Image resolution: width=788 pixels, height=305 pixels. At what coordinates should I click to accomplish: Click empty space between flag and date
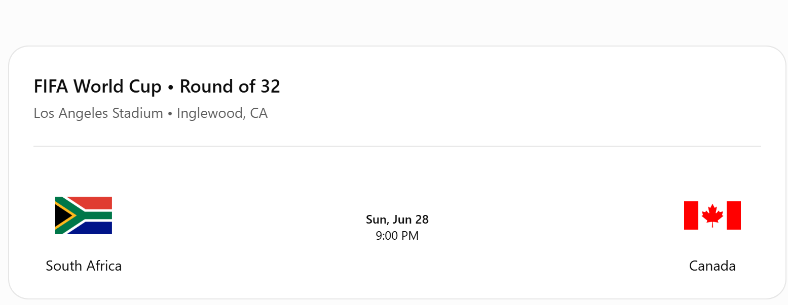click(238, 217)
